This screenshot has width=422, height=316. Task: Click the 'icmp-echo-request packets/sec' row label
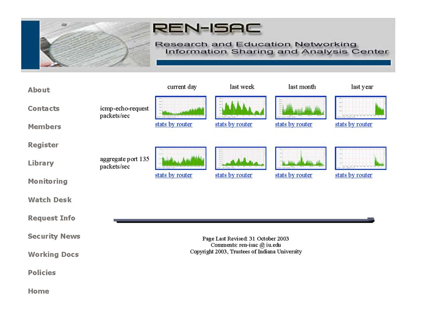click(x=124, y=112)
